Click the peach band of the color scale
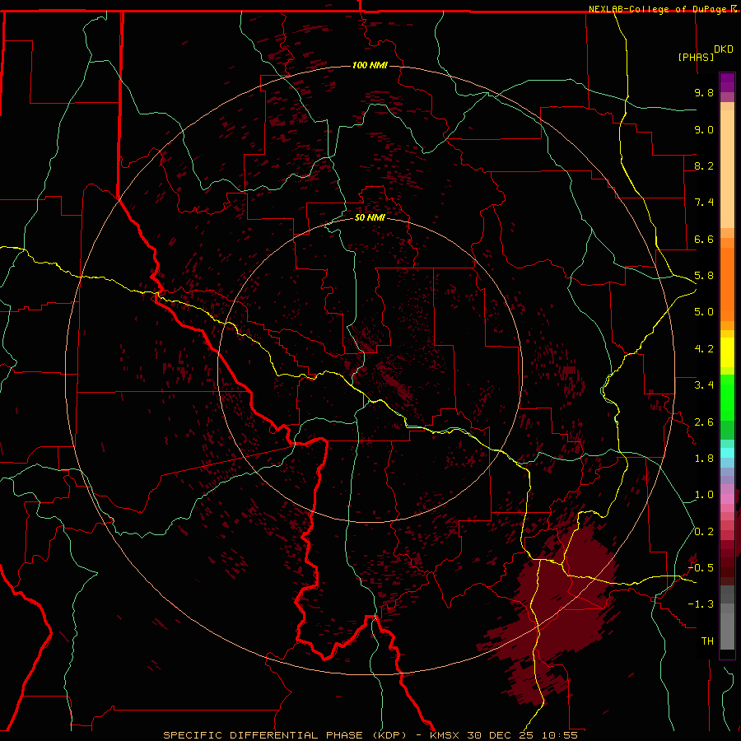 coord(727,169)
